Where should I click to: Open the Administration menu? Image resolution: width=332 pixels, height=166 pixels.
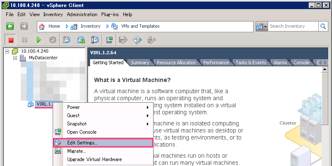(82, 14)
